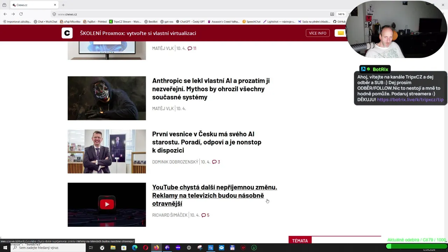Click author RICHARD ŠIMÁČEK

[170, 215]
